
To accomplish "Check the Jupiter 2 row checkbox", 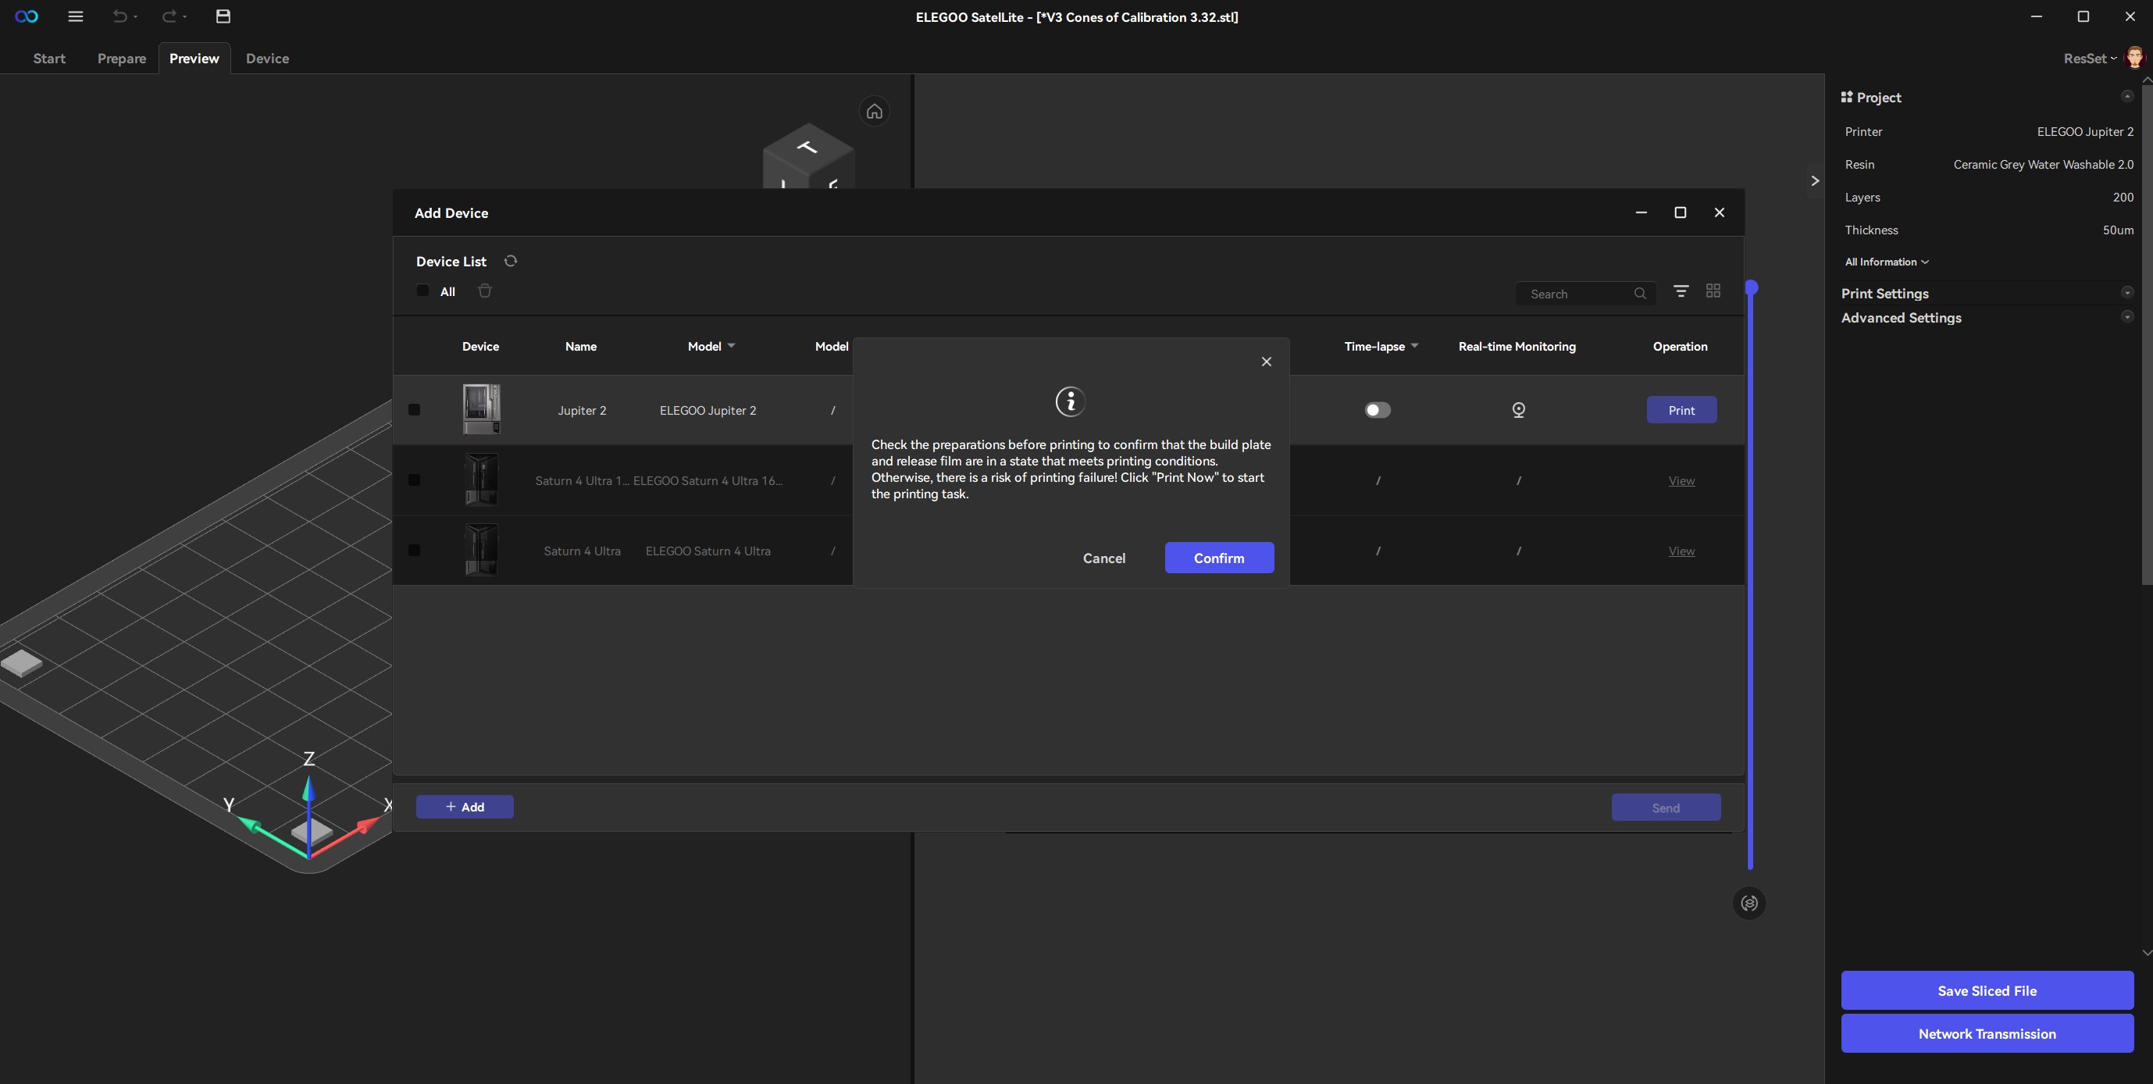I will click(x=415, y=409).
